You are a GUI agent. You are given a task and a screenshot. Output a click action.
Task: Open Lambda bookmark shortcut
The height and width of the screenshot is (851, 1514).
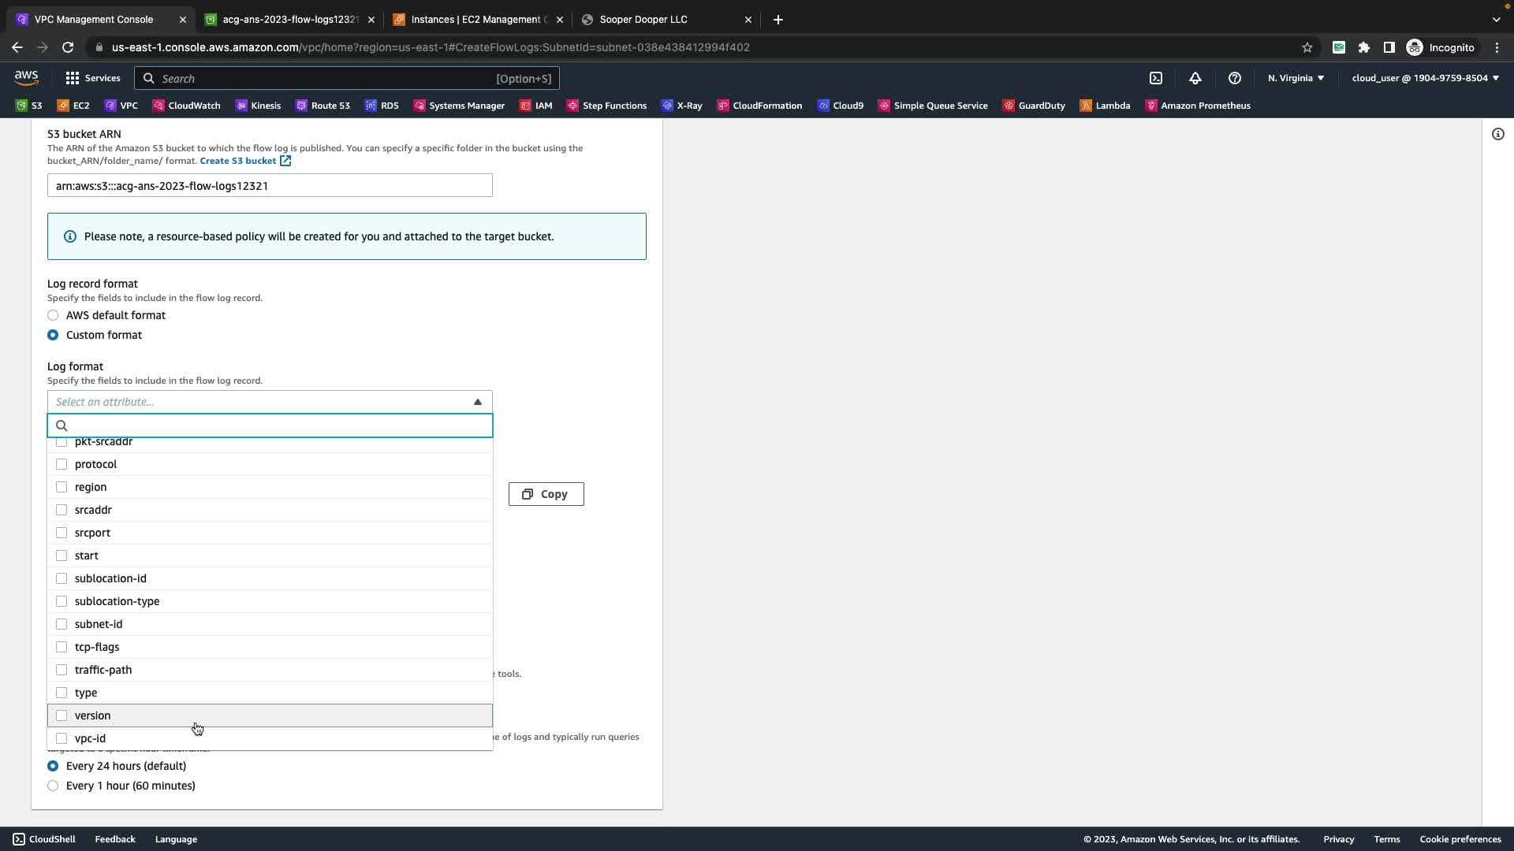click(1104, 106)
